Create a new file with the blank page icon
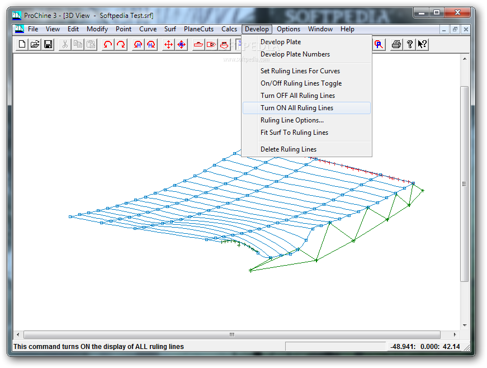 [x=22, y=44]
